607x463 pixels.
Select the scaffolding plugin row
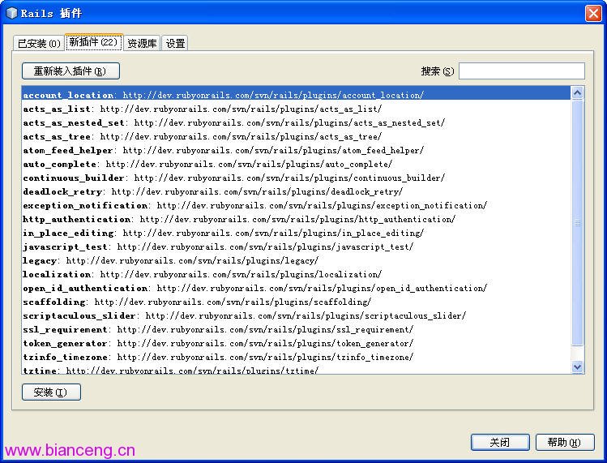point(296,302)
